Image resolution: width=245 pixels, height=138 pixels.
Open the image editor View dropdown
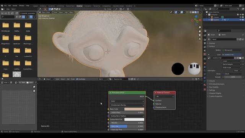point(5,82)
